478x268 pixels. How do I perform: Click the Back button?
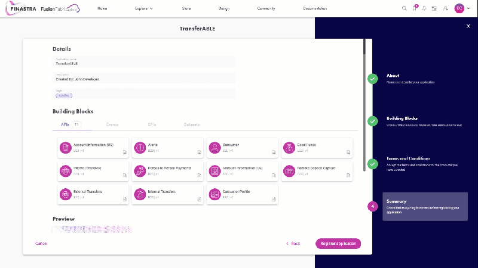coord(293,244)
